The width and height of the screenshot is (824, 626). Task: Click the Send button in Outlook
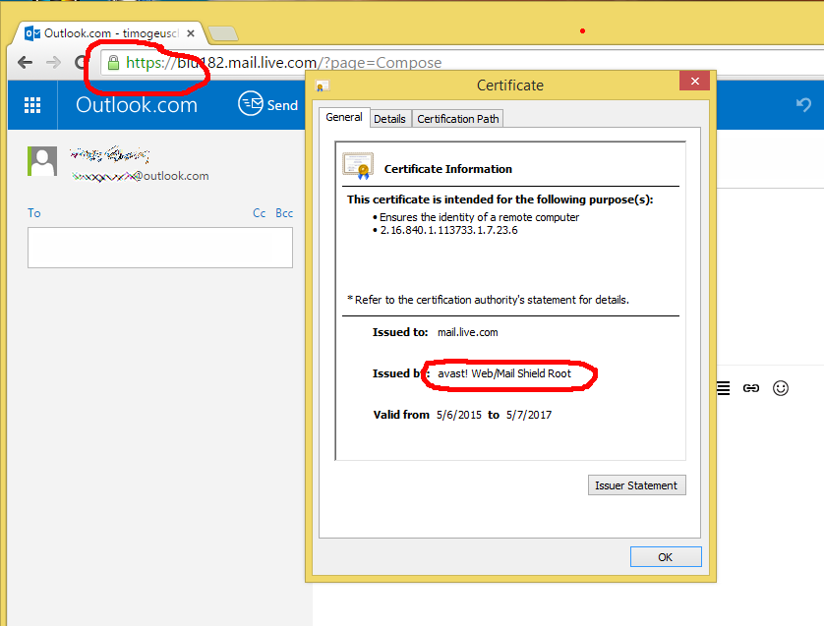coord(268,104)
